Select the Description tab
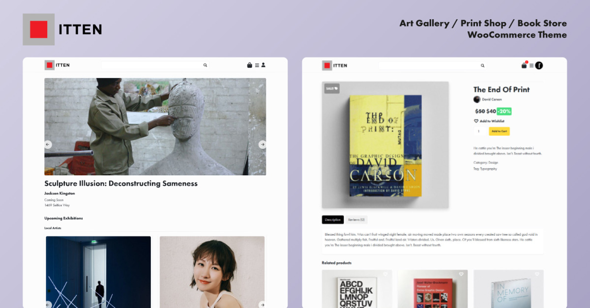The height and width of the screenshot is (308, 590). pos(333,220)
